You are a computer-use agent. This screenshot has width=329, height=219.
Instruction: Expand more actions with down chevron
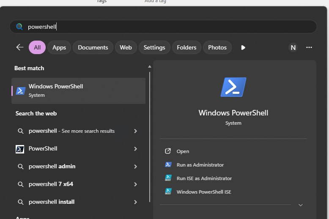point(301,205)
